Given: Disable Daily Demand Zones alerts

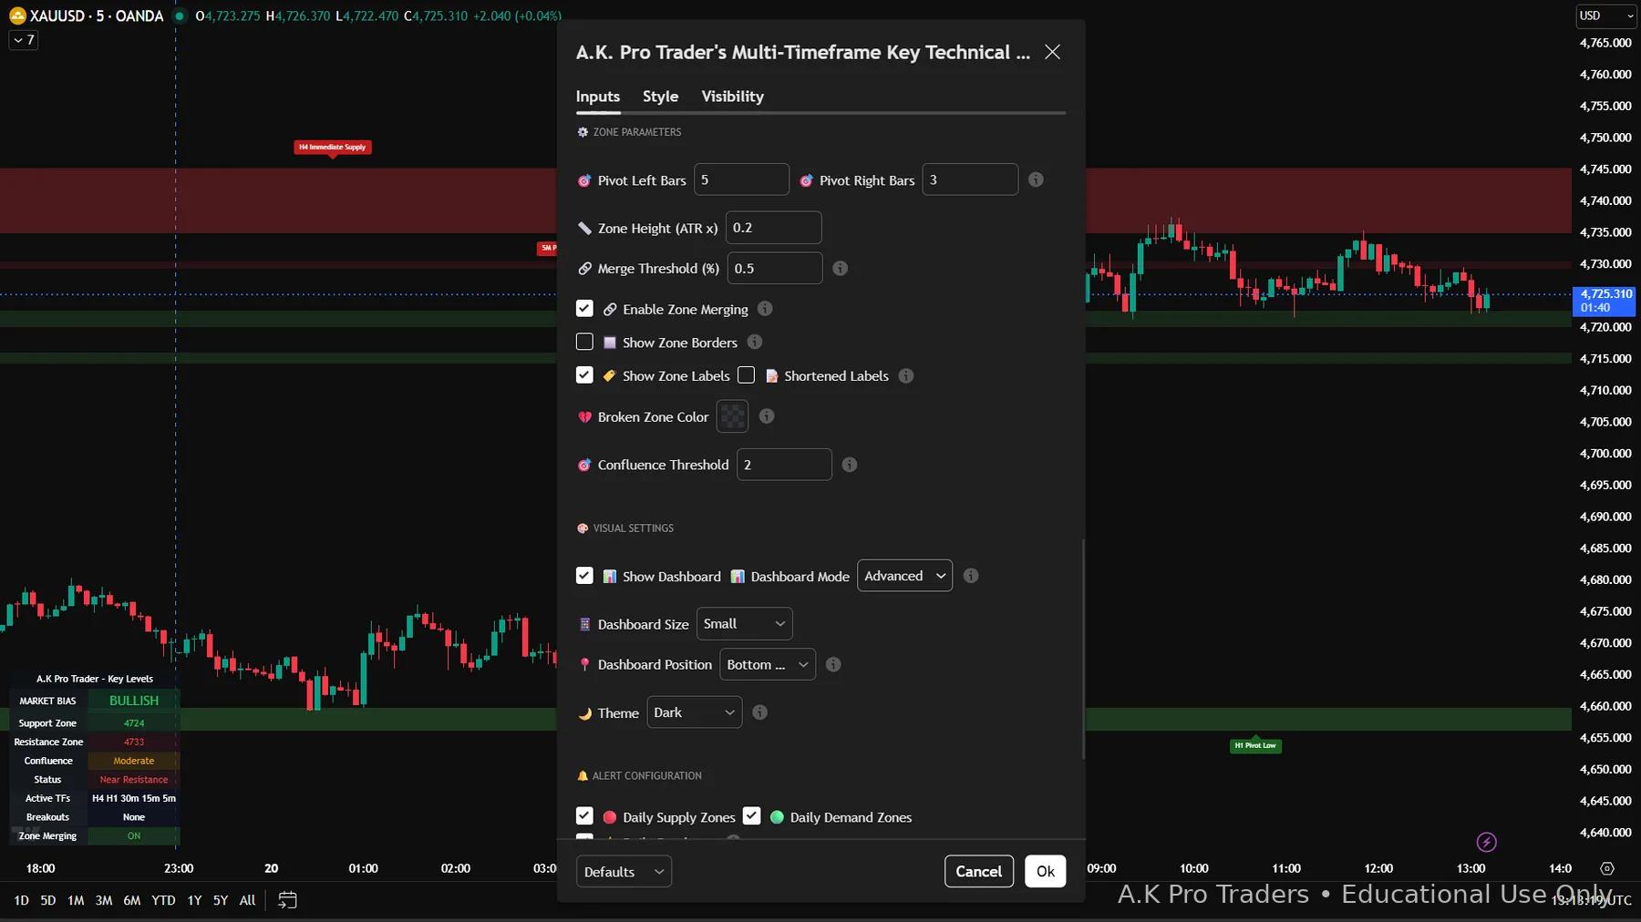Looking at the screenshot, I should 752,816.
